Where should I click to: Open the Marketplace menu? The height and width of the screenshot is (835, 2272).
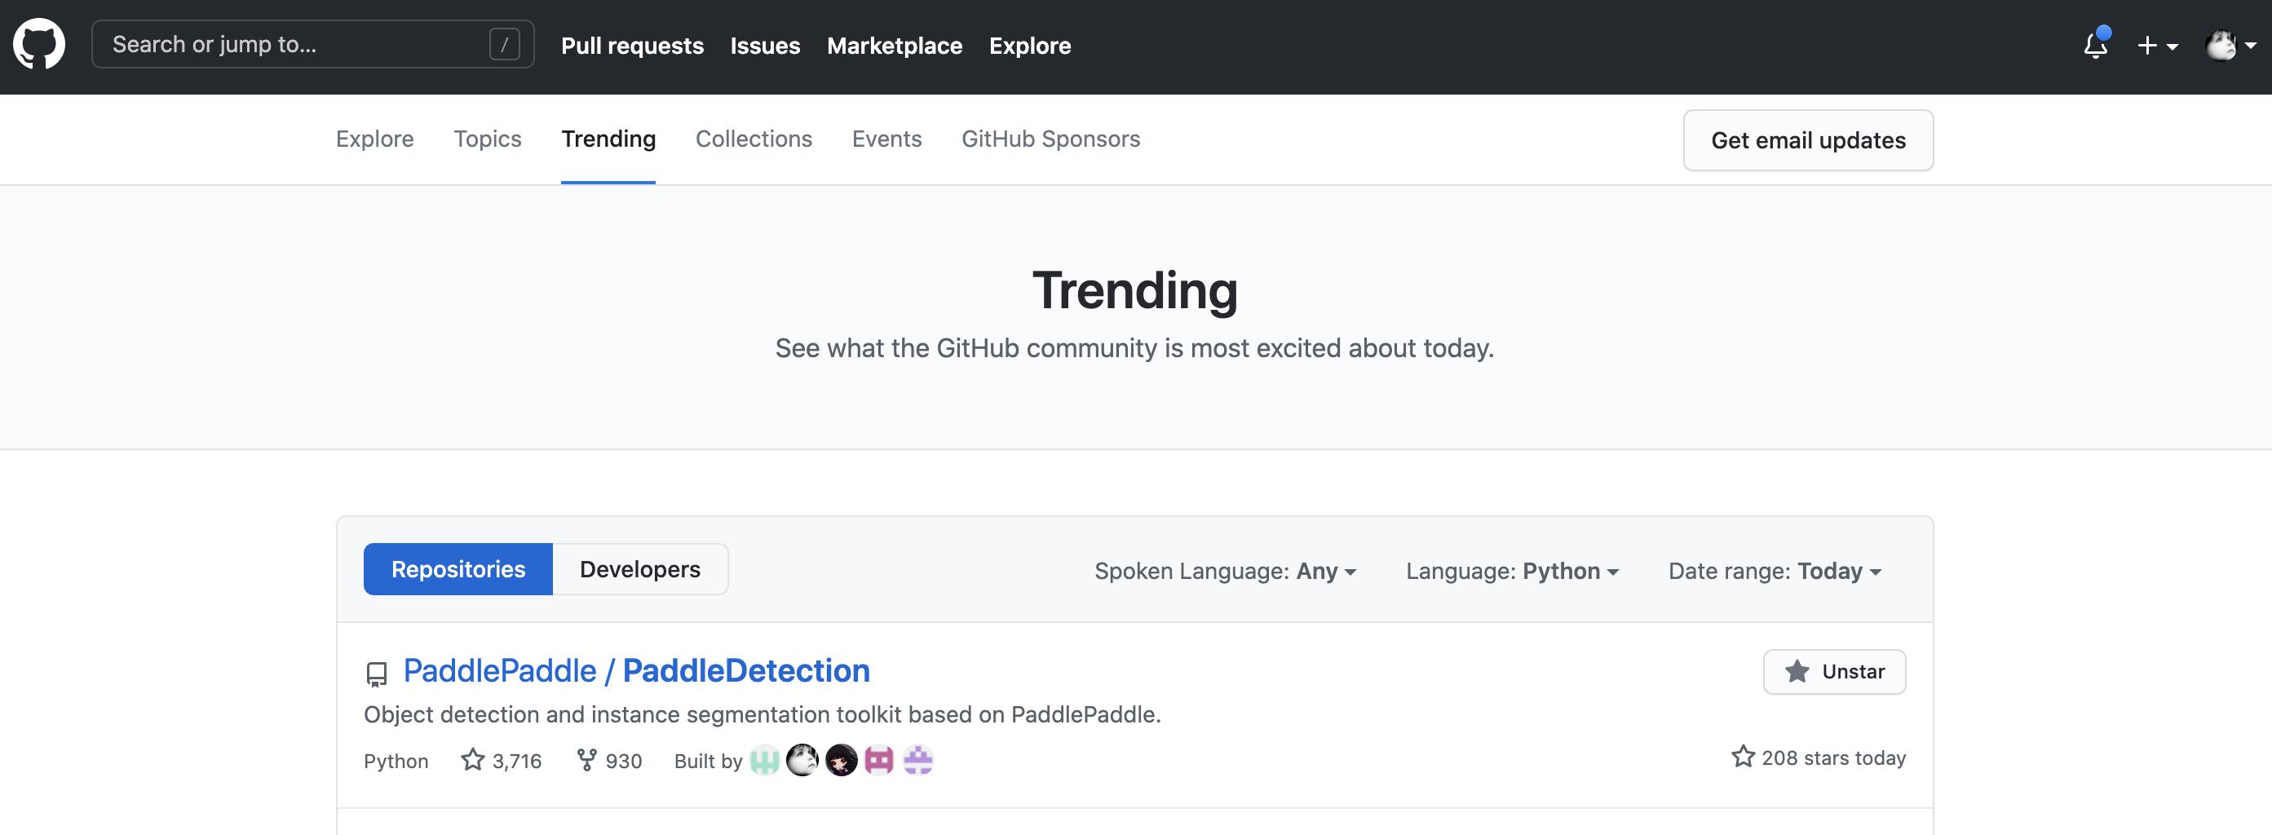(895, 45)
